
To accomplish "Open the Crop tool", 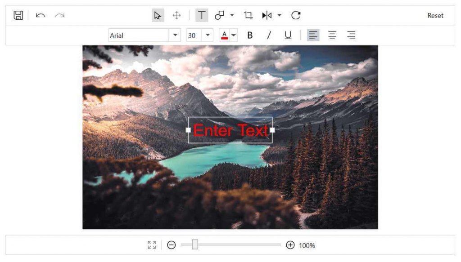I will pyautogui.click(x=248, y=15).
